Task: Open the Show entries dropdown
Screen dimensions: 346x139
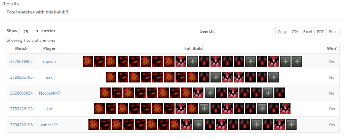Action: (29, 31)
